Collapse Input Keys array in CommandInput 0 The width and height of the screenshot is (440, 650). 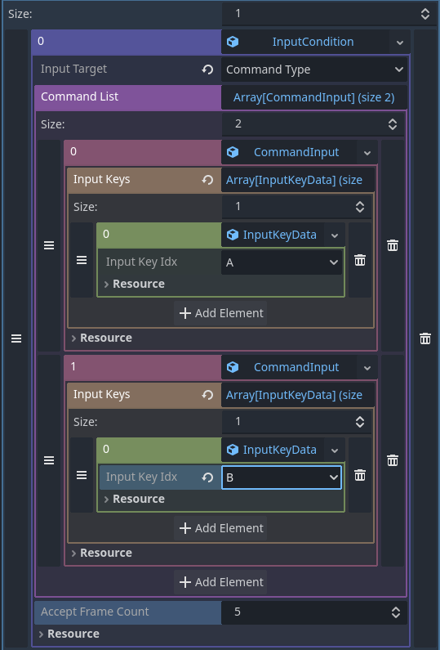click(298, 180)
